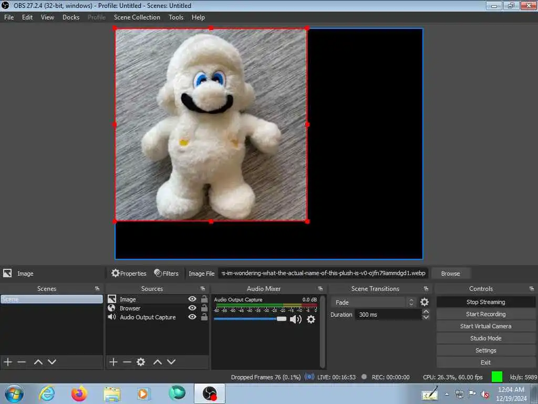Open the Scene Collection menu
Viewport: 538px width, 404px height.
pyautogui.click(x=137, y=17)
